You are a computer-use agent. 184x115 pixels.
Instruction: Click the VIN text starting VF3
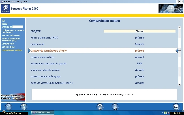[7, 27]
